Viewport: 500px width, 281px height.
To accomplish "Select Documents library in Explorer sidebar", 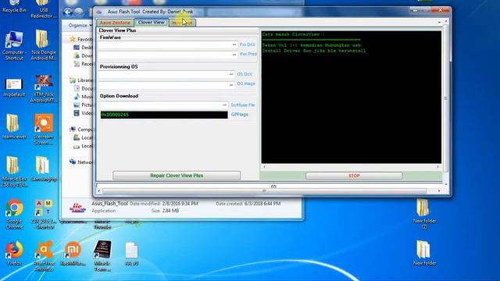I will point(84,88).
